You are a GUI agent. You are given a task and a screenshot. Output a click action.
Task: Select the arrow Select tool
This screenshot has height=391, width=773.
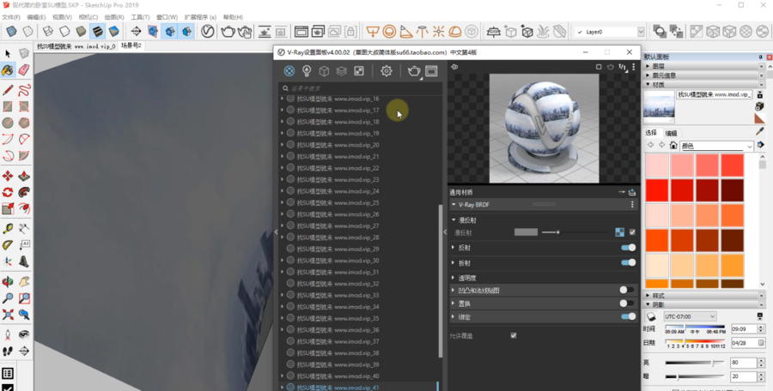click(x=8, y=54)
